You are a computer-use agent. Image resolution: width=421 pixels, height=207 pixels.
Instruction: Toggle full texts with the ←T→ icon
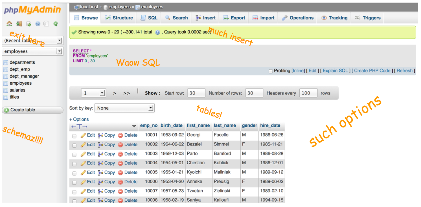pos(79,126)
